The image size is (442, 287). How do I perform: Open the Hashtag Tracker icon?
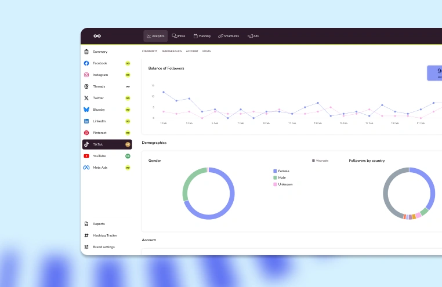click(86, 235)
